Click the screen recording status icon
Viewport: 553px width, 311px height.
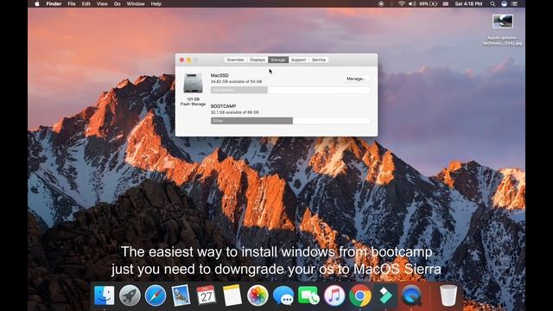click(381, 3)
